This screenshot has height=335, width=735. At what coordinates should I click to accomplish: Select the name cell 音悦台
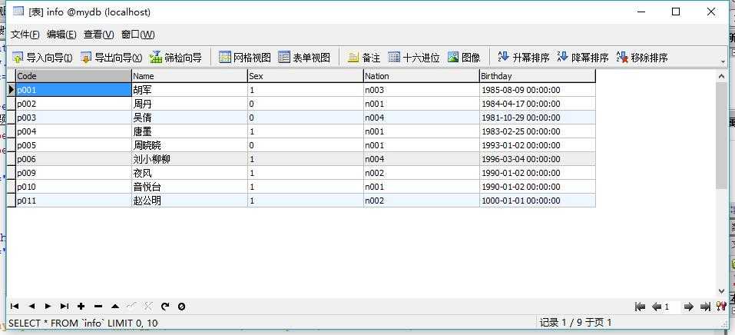point(190,187)
